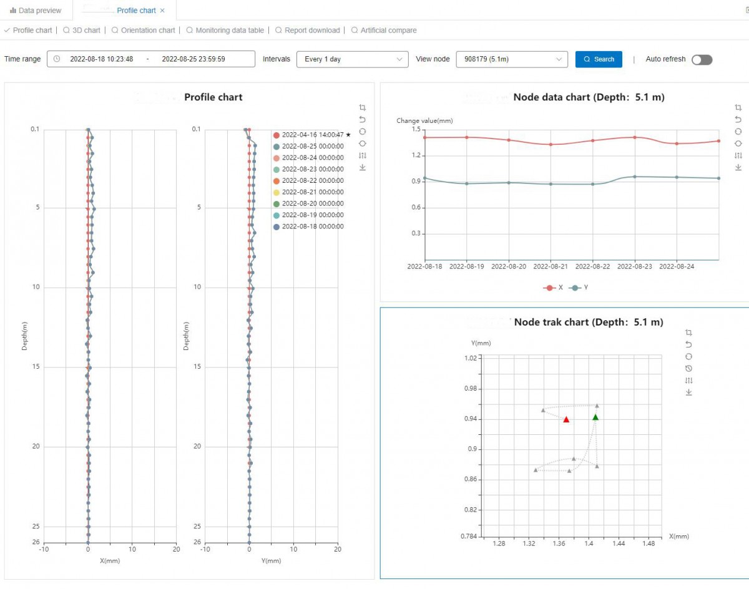
Task: Open the Report download link
Action: pos(312,30)
